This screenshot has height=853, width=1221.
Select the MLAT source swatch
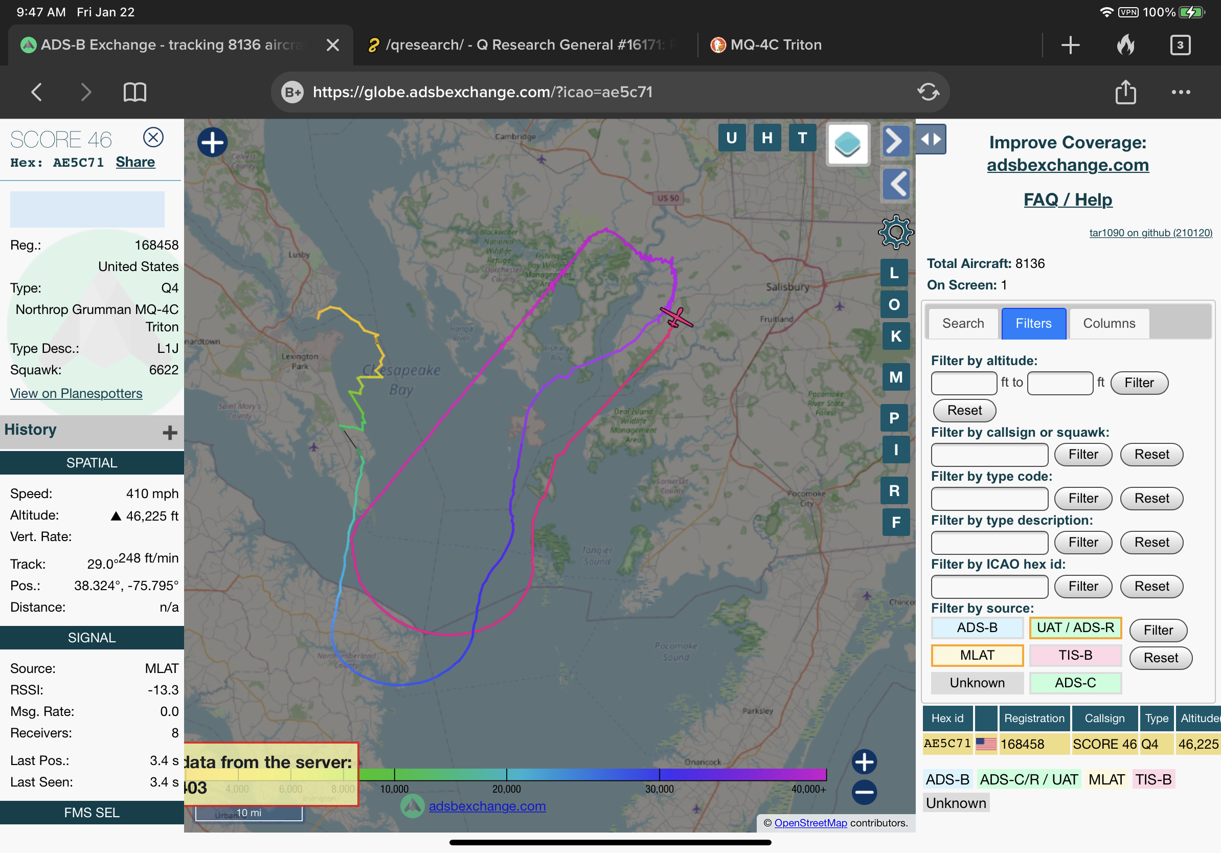coord(978,656)
